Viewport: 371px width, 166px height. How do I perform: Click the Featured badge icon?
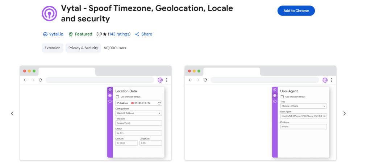(x=71, y=34)
